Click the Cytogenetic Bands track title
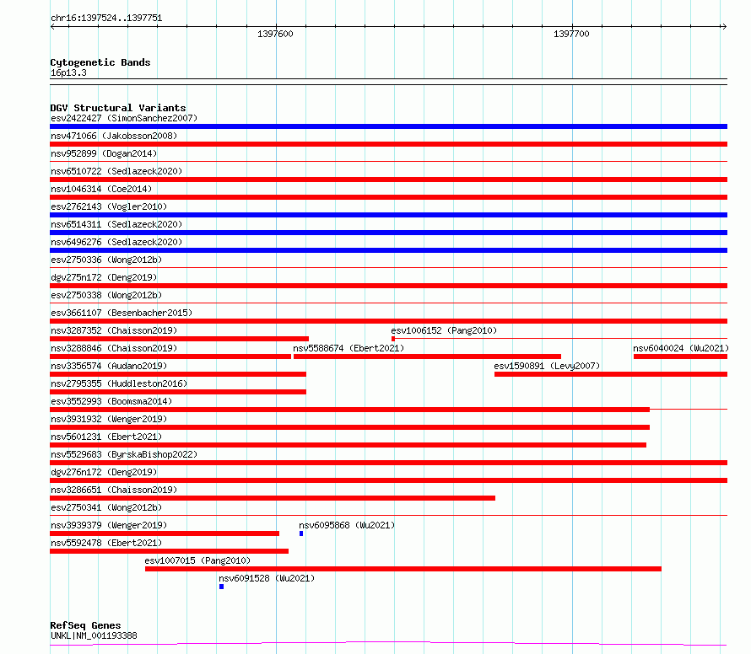The image size is (751, 654). coord(100,62)
